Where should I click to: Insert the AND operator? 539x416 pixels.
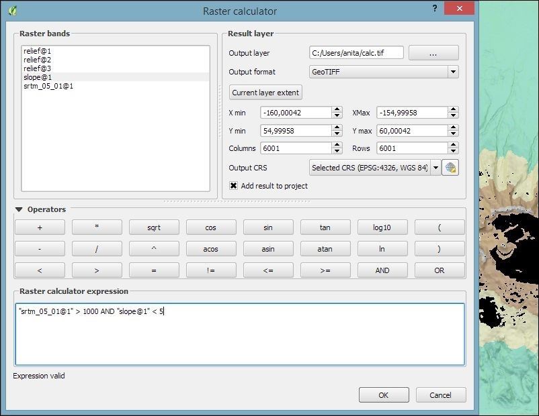click(x=382, y=270)
